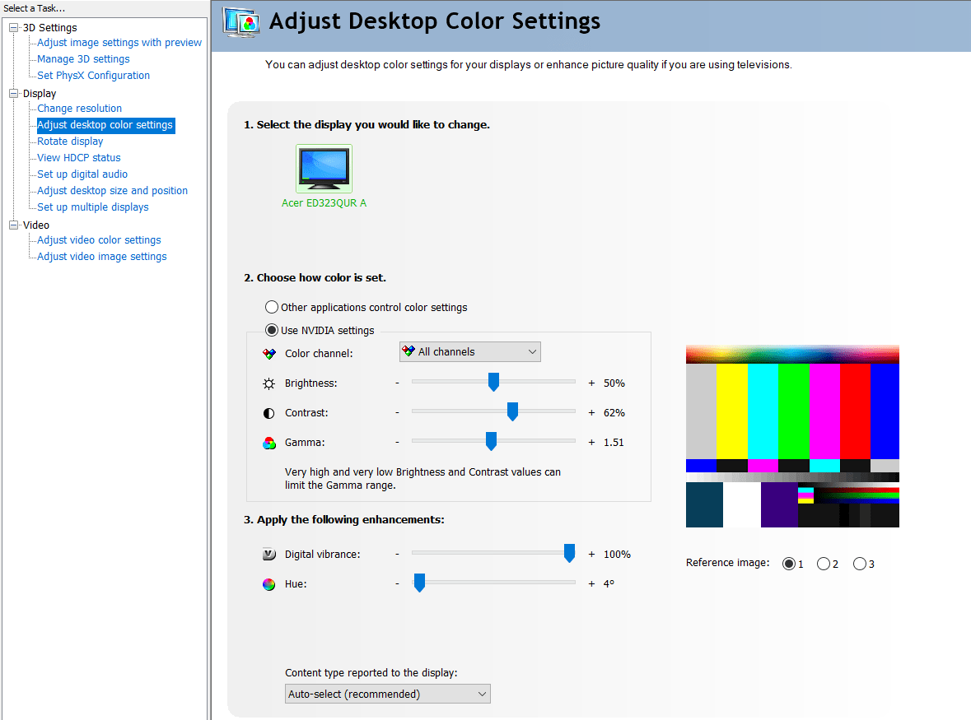Screen dimensions: 971x720
Task: Click the Contrast slider thumb
Action: point(512,411)
